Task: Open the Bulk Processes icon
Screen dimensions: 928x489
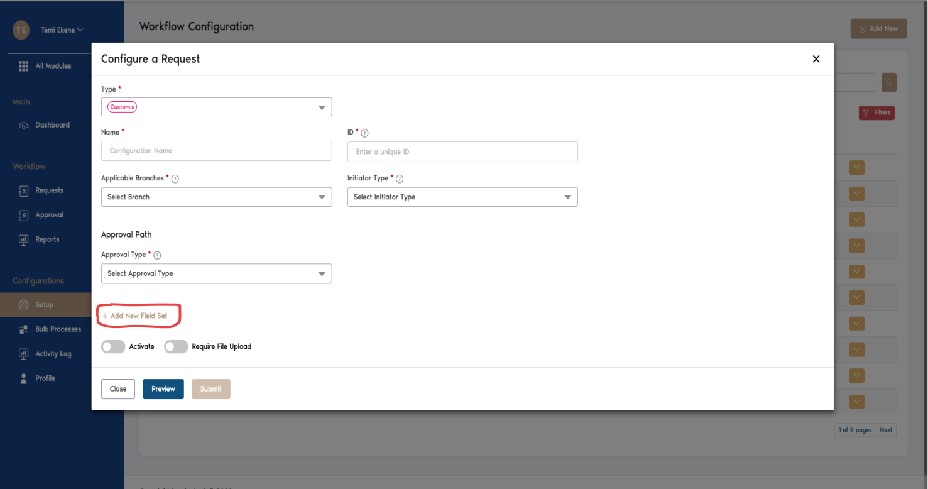Action: tap(25, 329)
